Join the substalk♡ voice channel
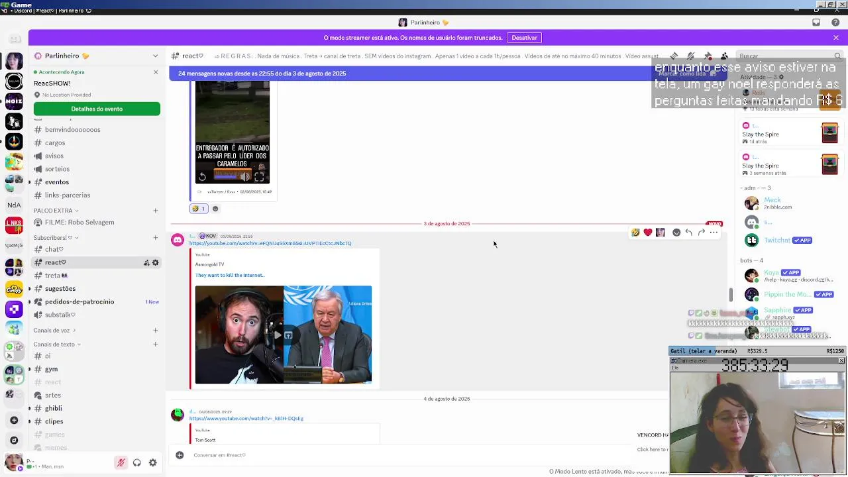Image resolution: width=848 pixels, height=477 pixels. [x=60, y=315]
